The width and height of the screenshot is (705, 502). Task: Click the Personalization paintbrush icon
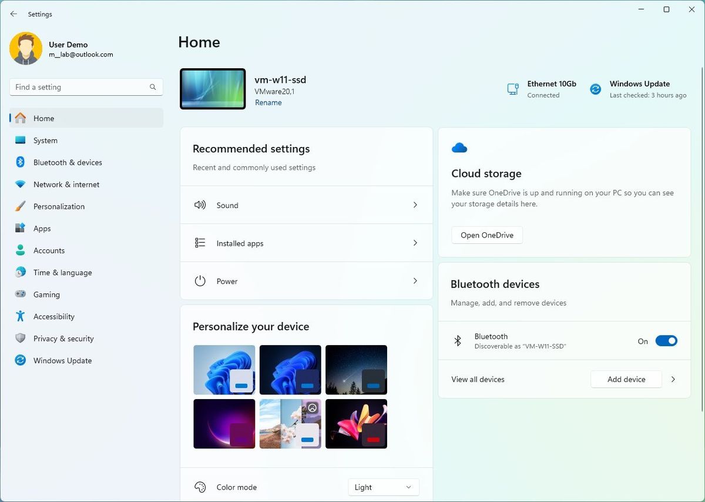20,206
